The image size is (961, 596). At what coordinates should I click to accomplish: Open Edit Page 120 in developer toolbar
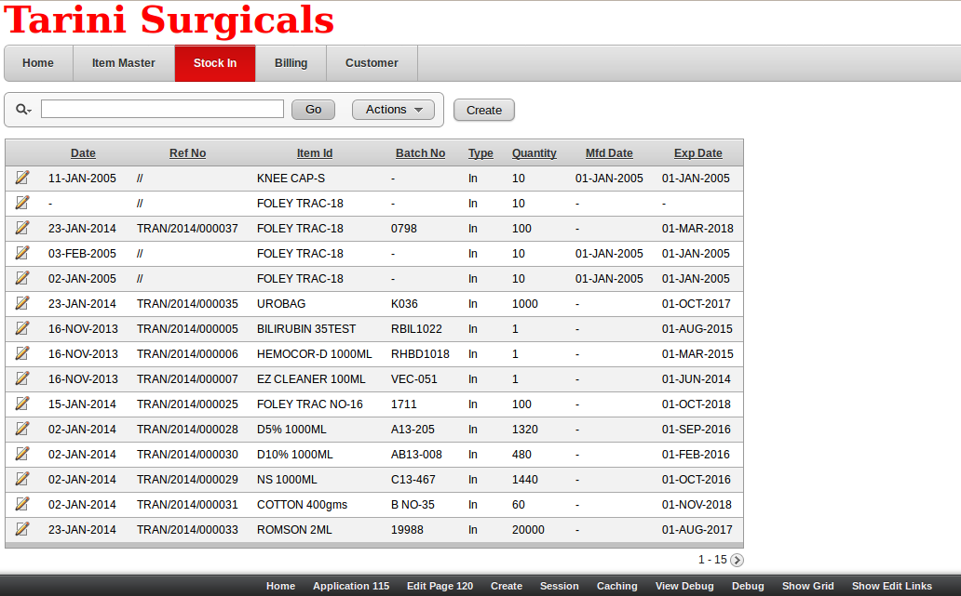point(440,586)
